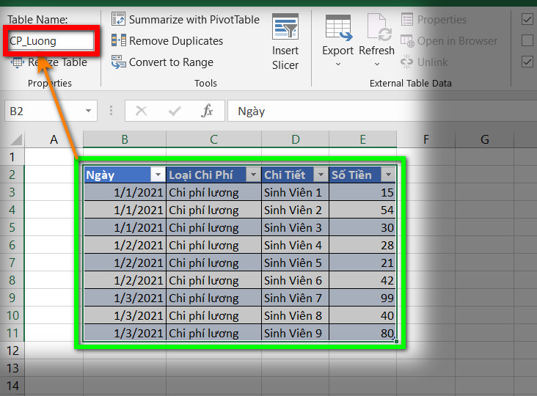
Task: Click cell containing Sinh Viên 3
Action: 295,227
